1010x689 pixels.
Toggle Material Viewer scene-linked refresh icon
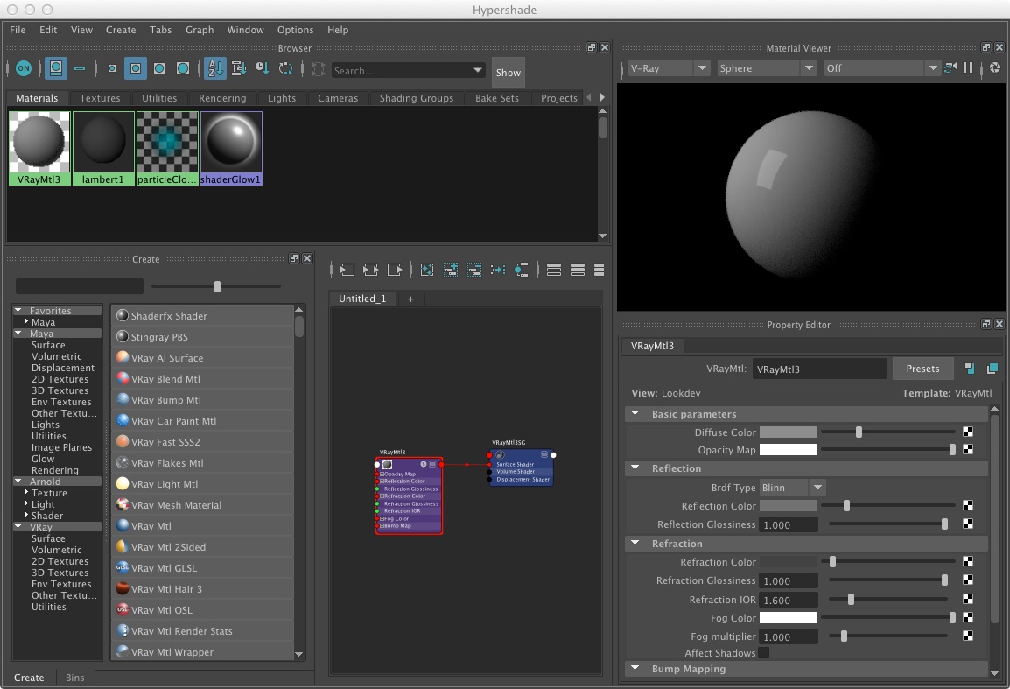point(950,67)
